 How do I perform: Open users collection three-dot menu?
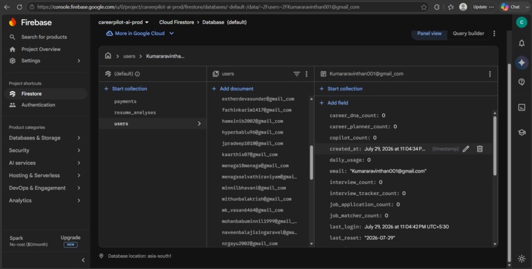306,74
